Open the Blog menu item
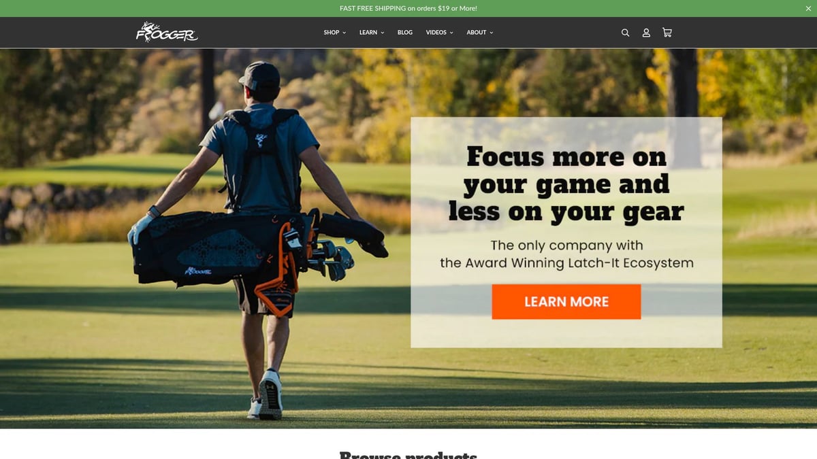 [405, 33]
